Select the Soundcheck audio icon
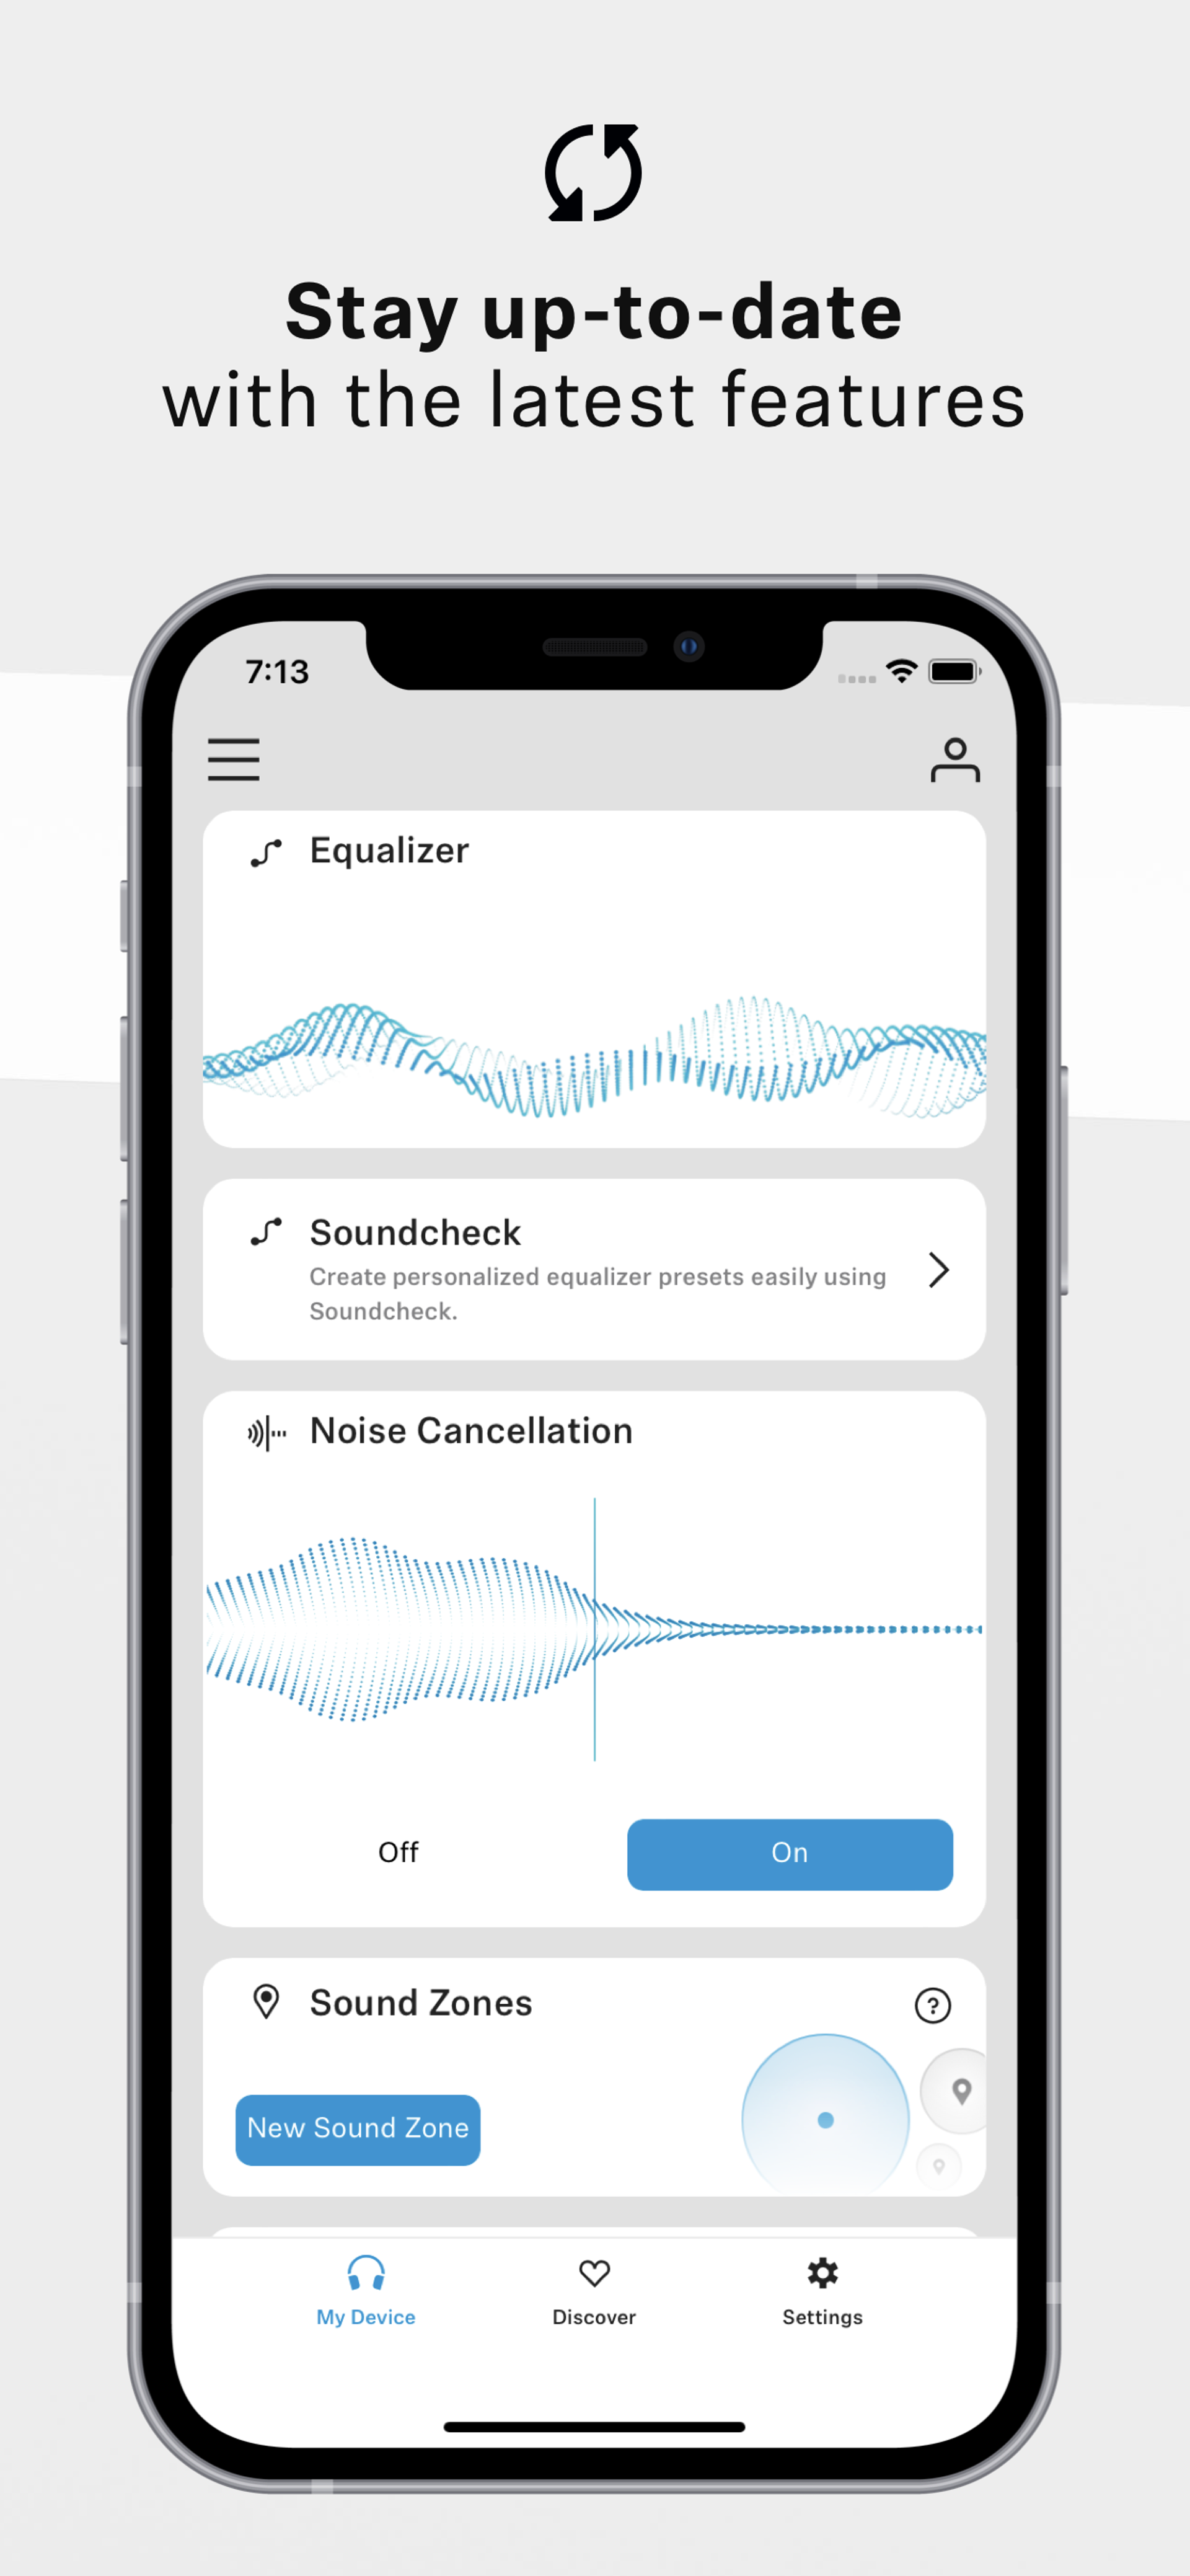The height and width of the screenshot is (2576, 1190). (268, 1232)
